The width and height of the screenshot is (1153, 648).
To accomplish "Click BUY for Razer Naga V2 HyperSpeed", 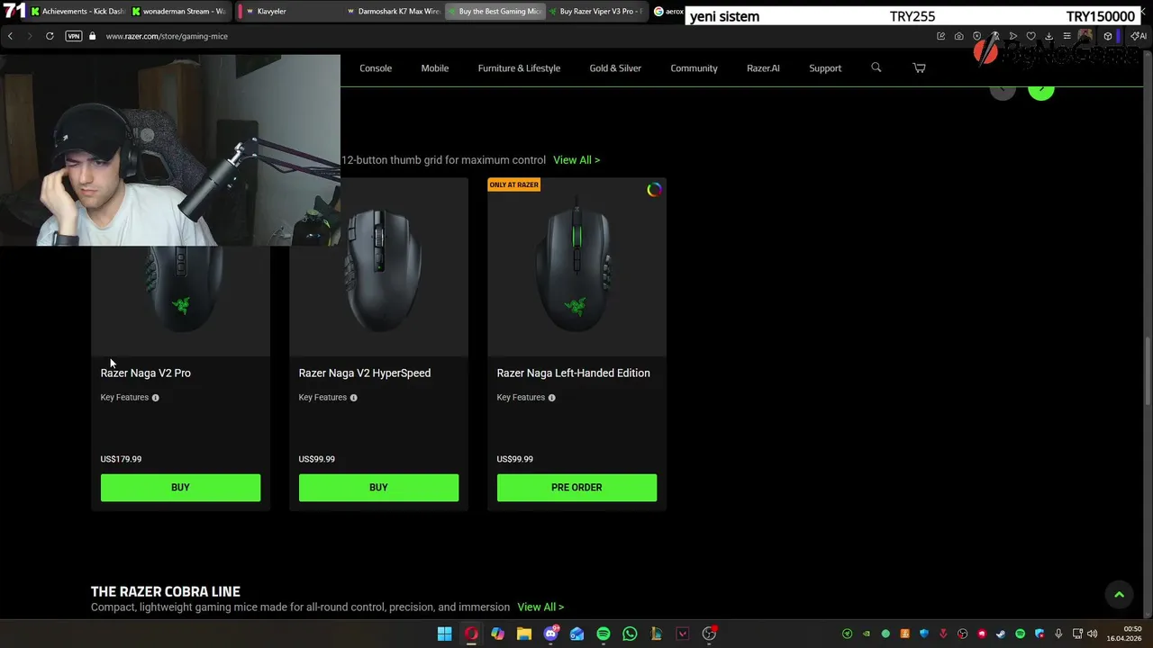I will 378,488.
